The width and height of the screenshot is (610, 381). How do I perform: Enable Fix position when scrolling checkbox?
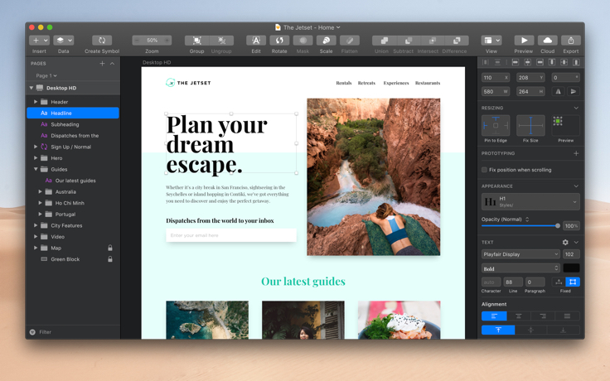(484, 170)
